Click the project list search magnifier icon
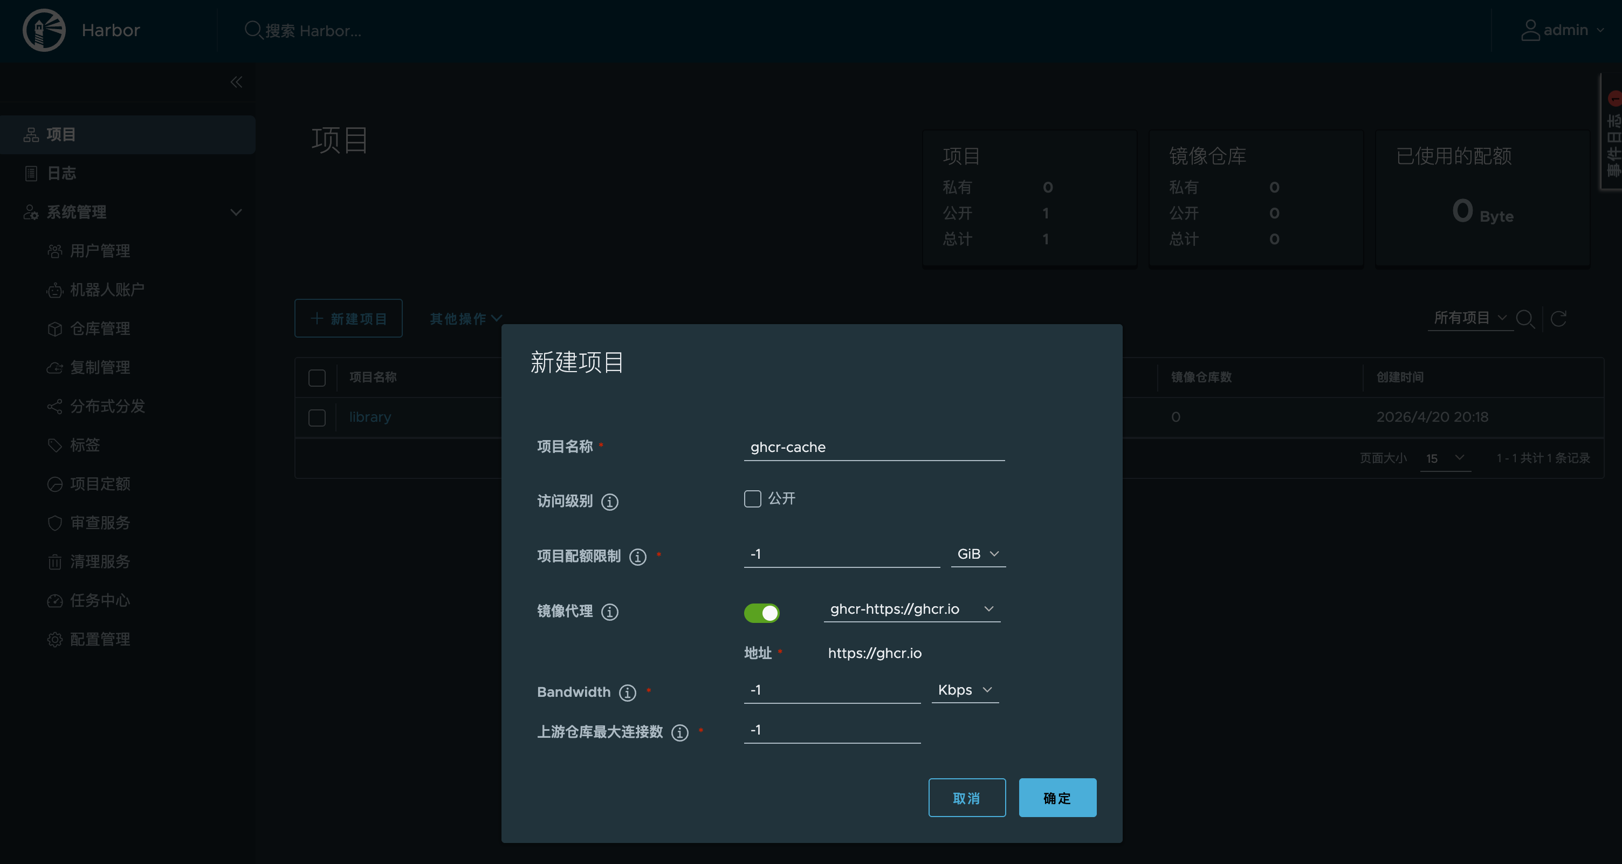 coord(1525,319)
